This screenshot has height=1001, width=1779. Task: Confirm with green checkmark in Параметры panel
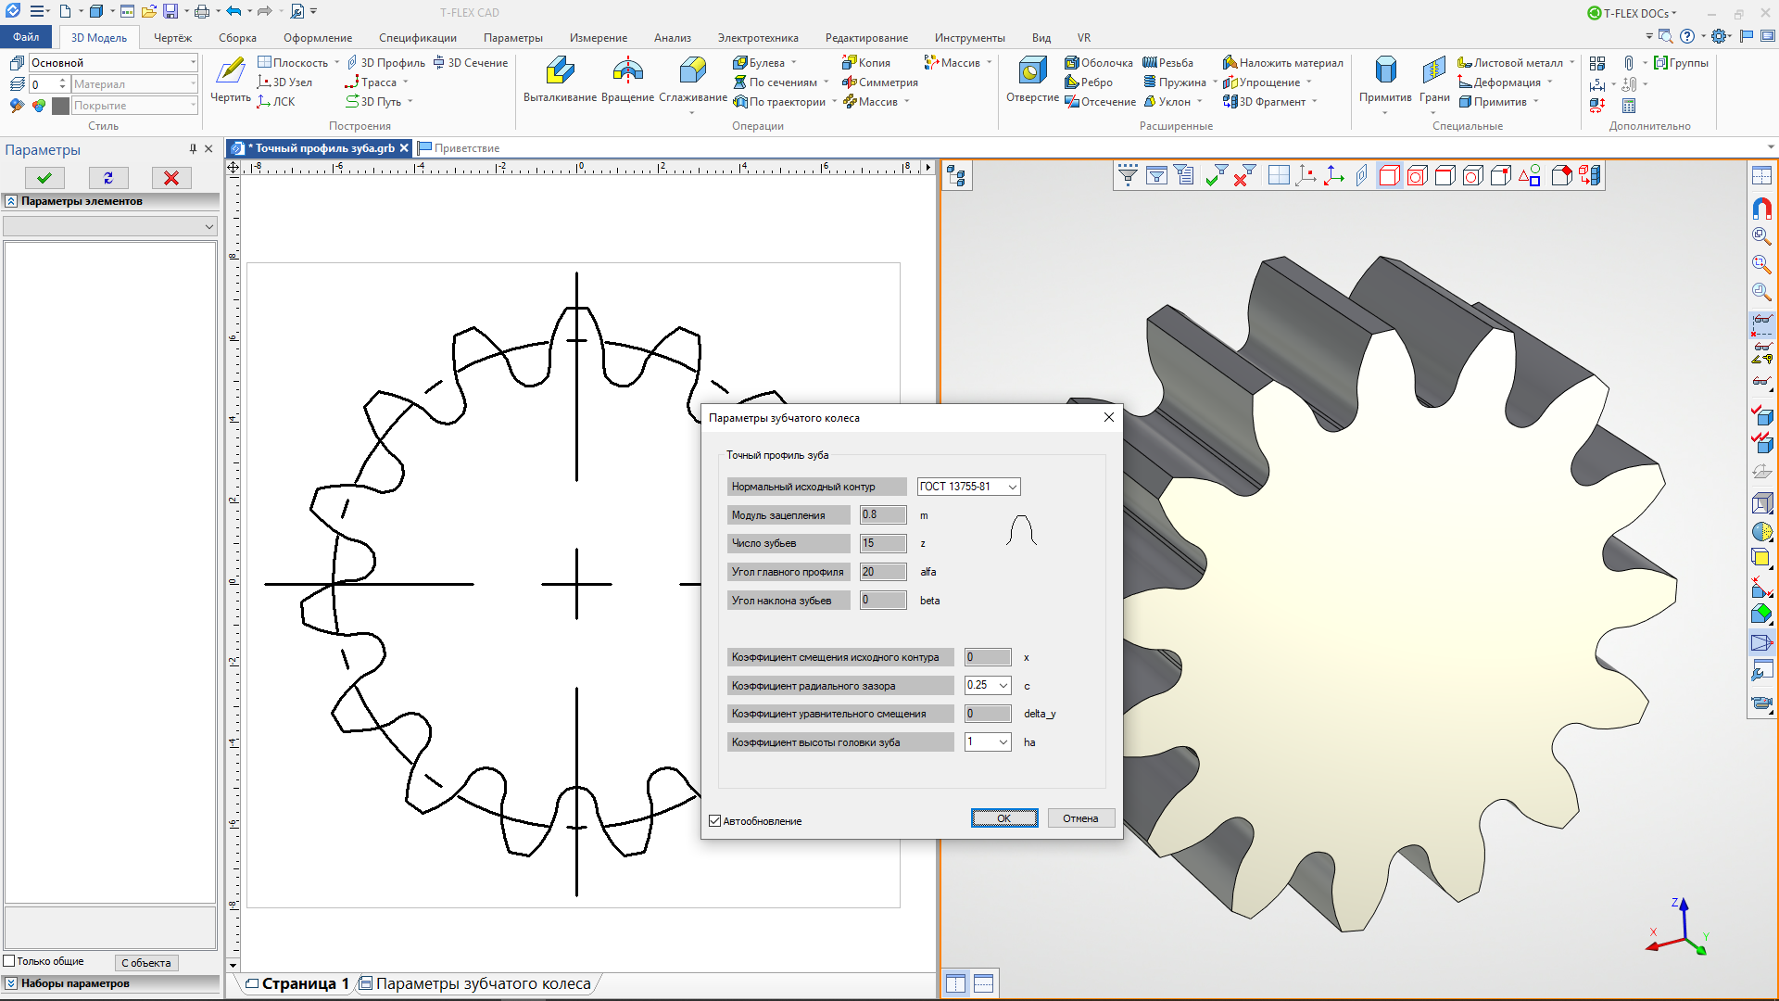pos(44,178)
